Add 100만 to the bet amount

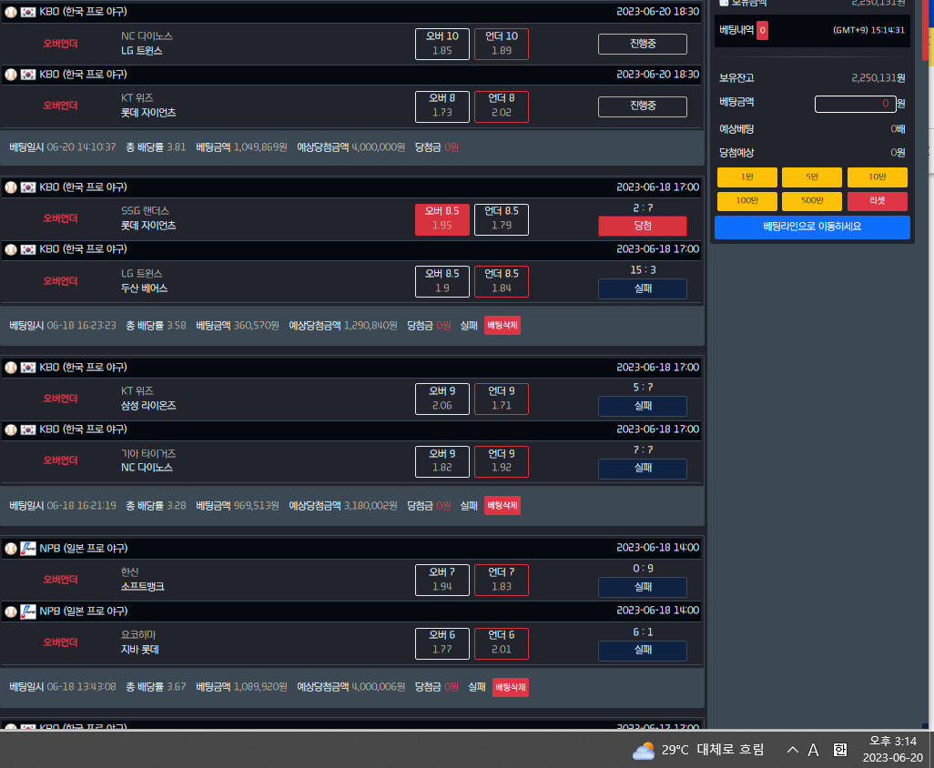(747, 200)
